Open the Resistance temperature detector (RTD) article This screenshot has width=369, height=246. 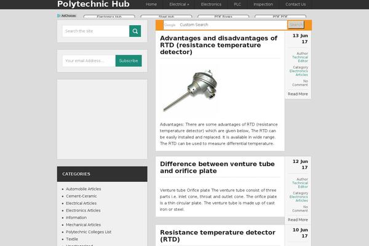point(218,236)
